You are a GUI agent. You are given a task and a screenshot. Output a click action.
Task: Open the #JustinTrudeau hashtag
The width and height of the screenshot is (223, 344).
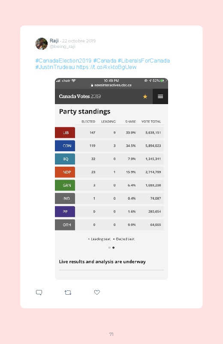click(55, 67)
